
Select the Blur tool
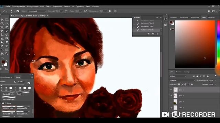[x=2, y=42]
